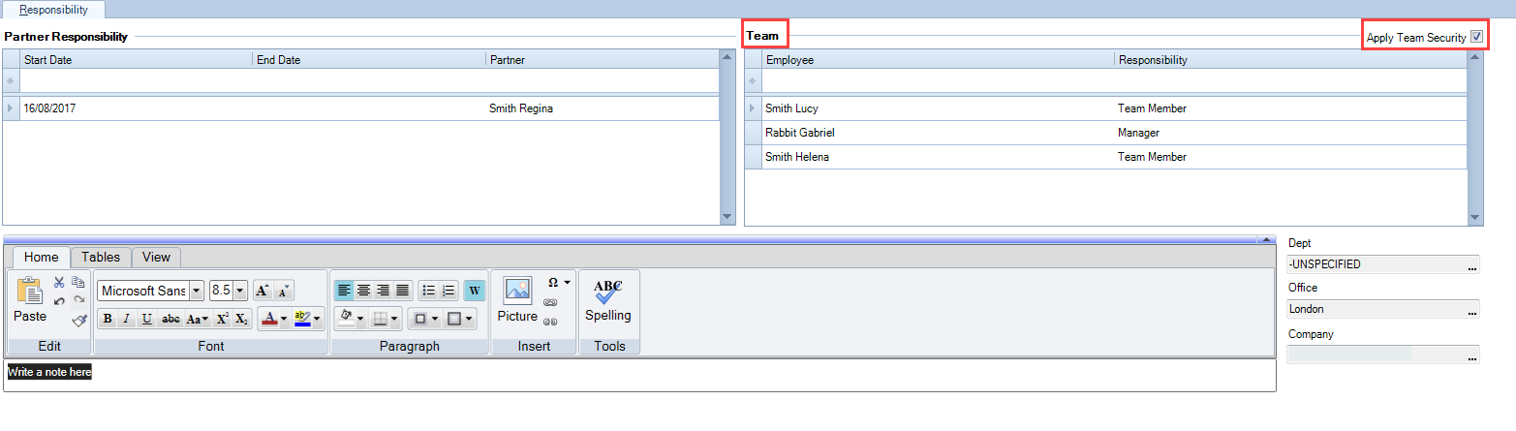This screenshot has width=1516, height=431.
Task: Sort by Responsibility column header
Action: (x=1290, y=59)
